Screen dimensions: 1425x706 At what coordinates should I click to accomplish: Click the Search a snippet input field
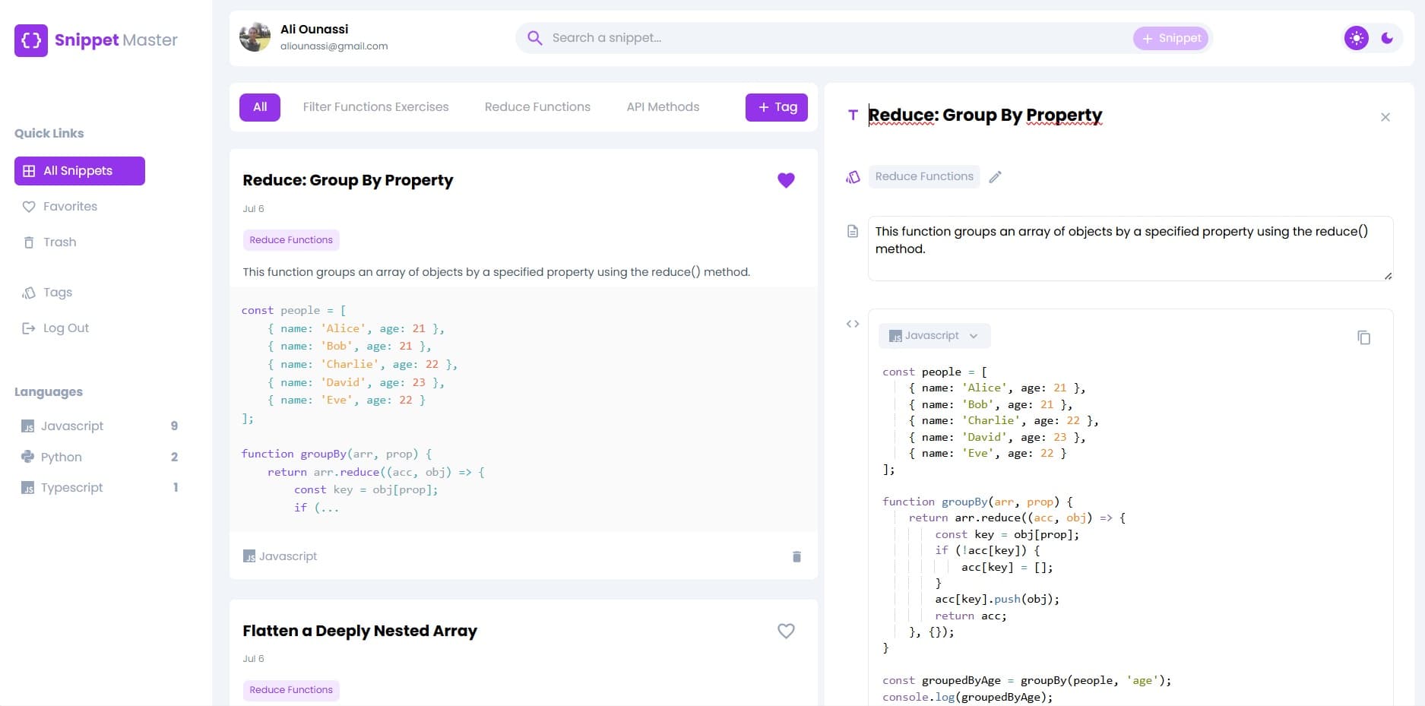tap(836, 38)
